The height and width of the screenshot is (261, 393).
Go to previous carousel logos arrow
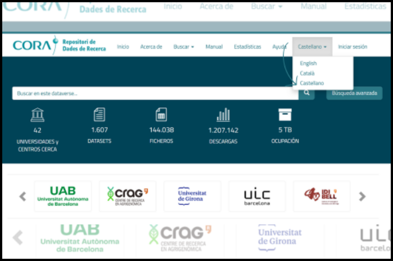23,197
